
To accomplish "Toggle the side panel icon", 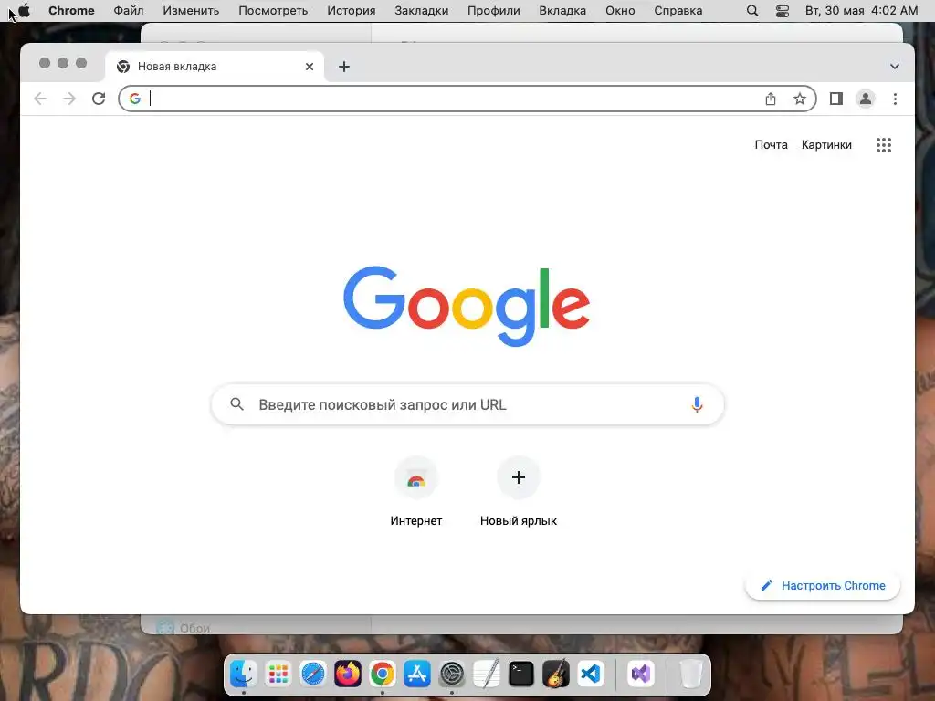I will point(836,99).
